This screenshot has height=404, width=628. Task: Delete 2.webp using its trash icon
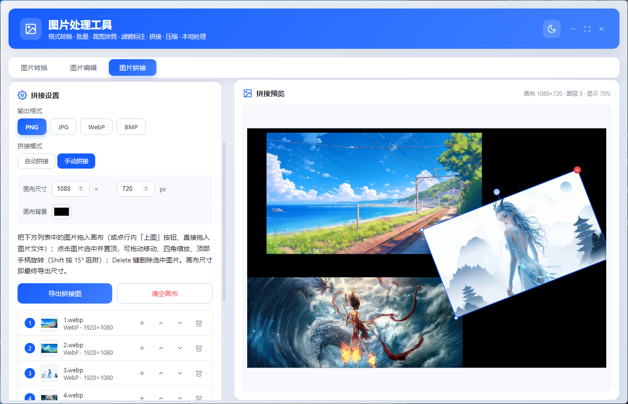pos(199,348)
